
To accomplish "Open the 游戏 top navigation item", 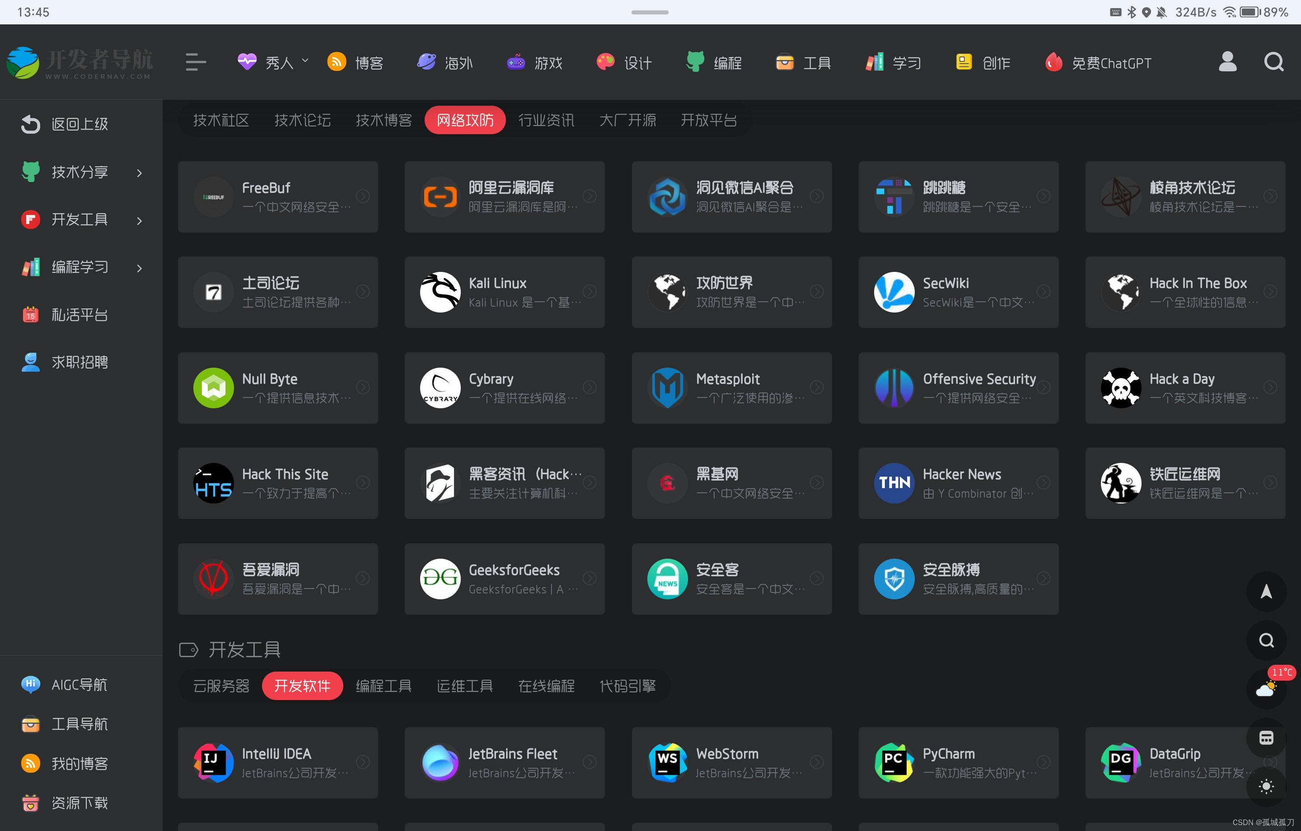I will pyautogui.click(x=535, y=63).
